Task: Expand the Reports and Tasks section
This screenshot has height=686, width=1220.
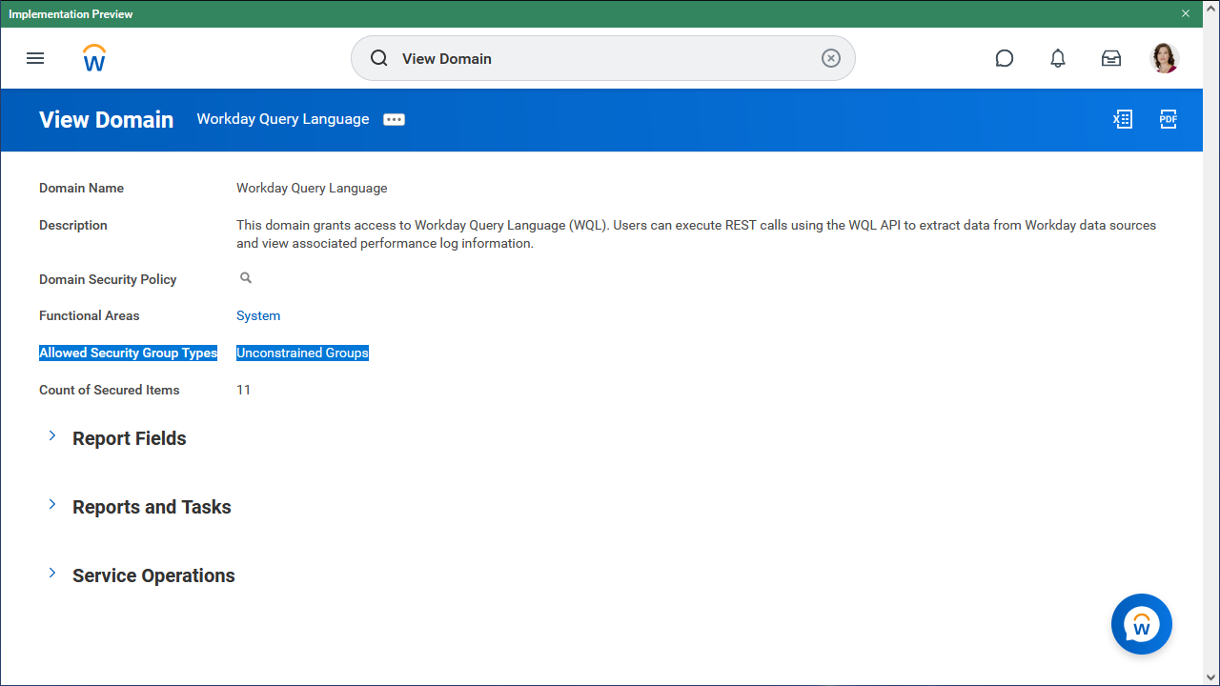Action: click(52, 504)
